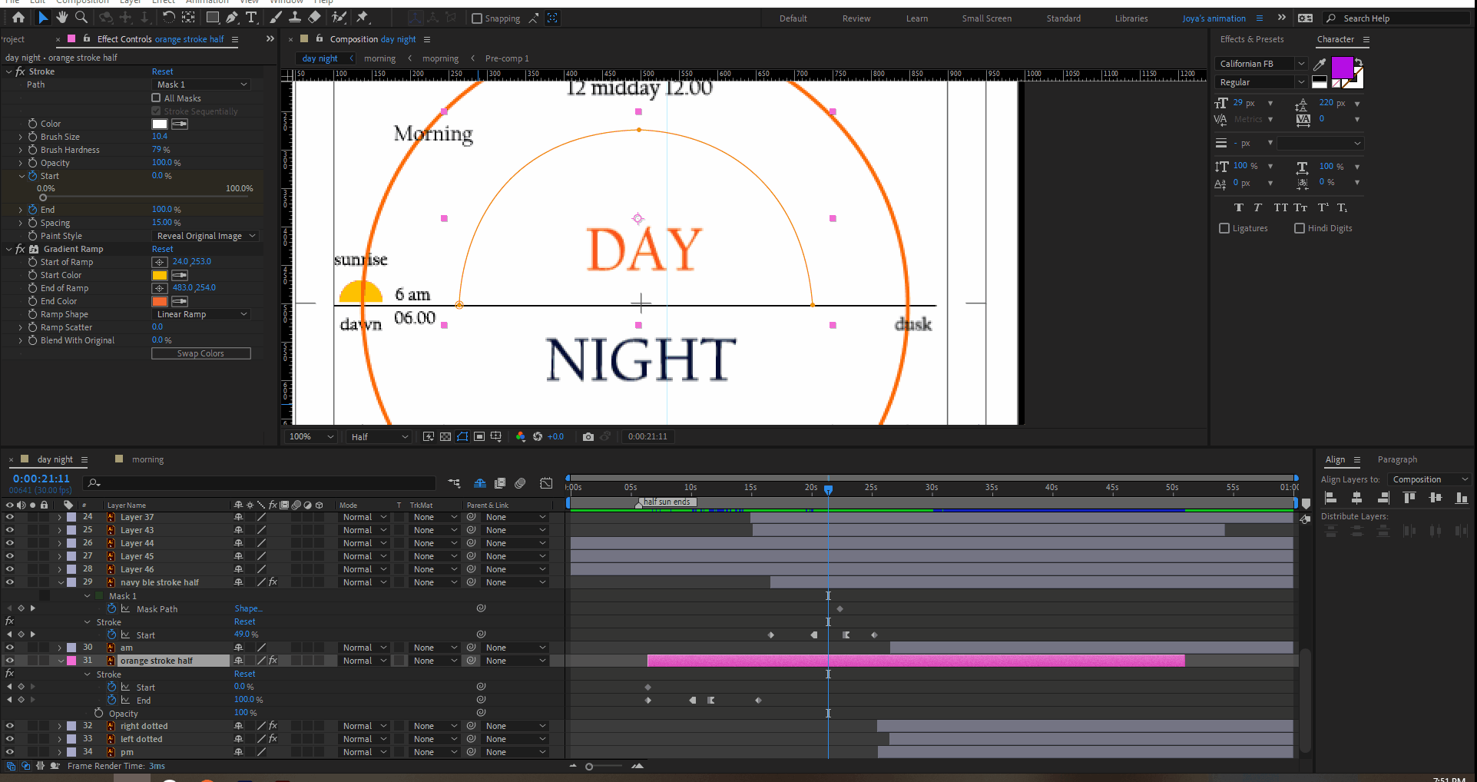Select the Puppet Pin tool

click(363, 18)
